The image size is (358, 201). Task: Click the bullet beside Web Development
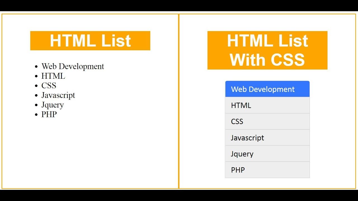point(36,67)
